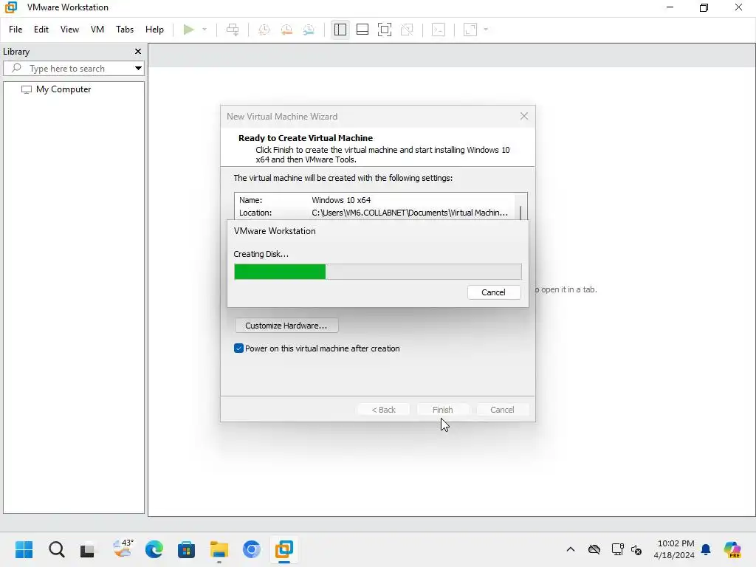The height and width of the screenshot is (567, 756).
Task: Click the cloud sync tray icon
Action: click(594, 549)
